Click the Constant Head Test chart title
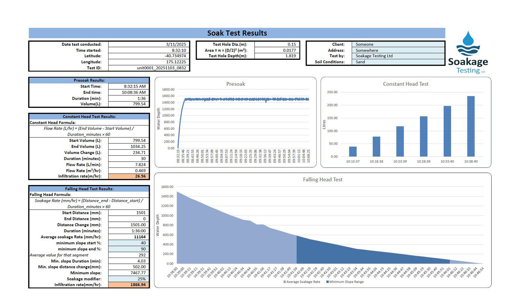Viewport: 523px width, 305px height. (406, 84)
